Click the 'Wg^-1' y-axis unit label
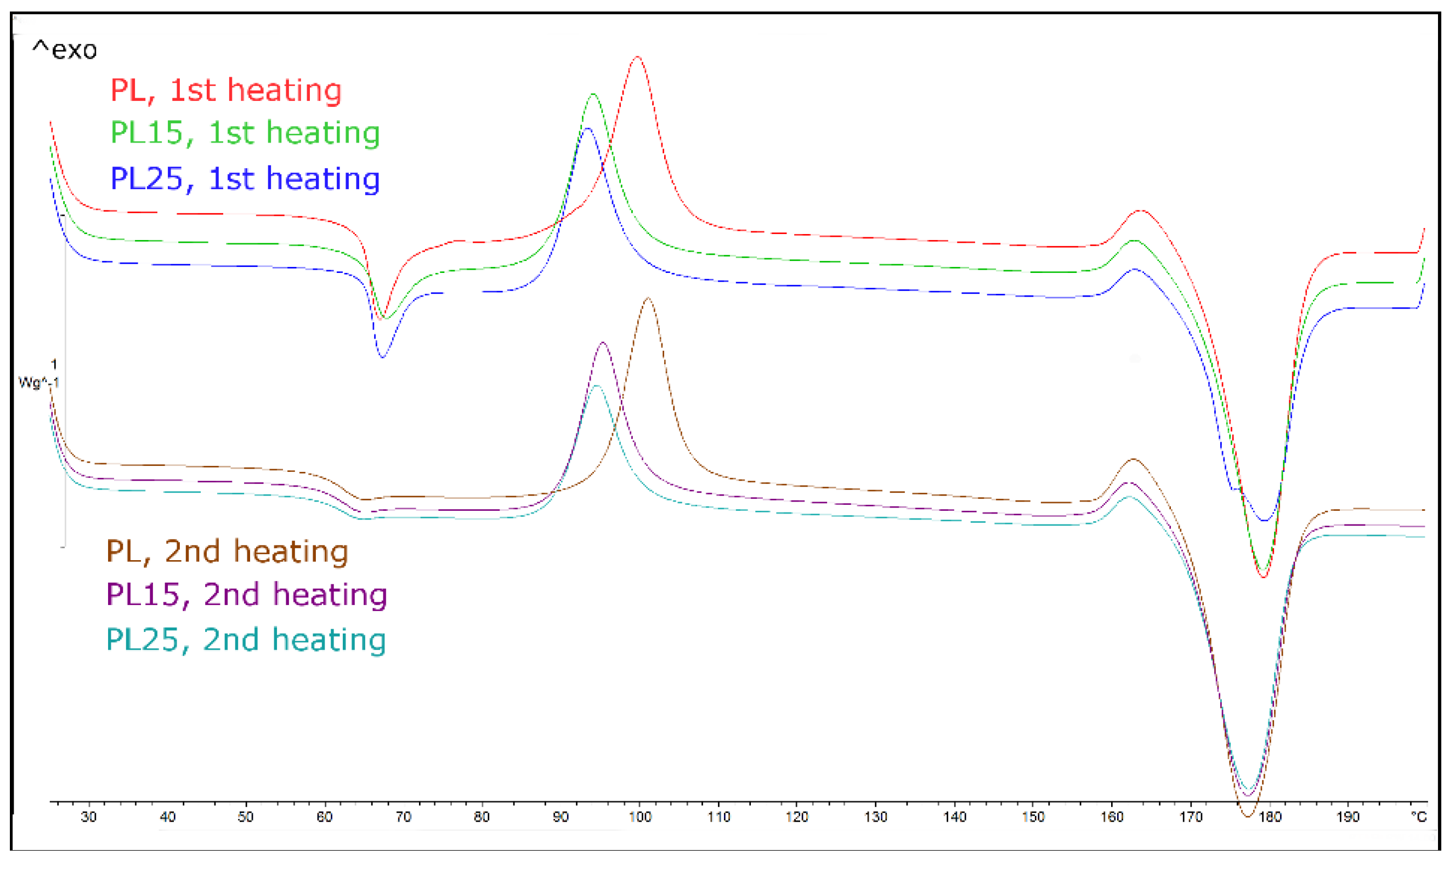The image size is (1455, 872). point(39,383)
